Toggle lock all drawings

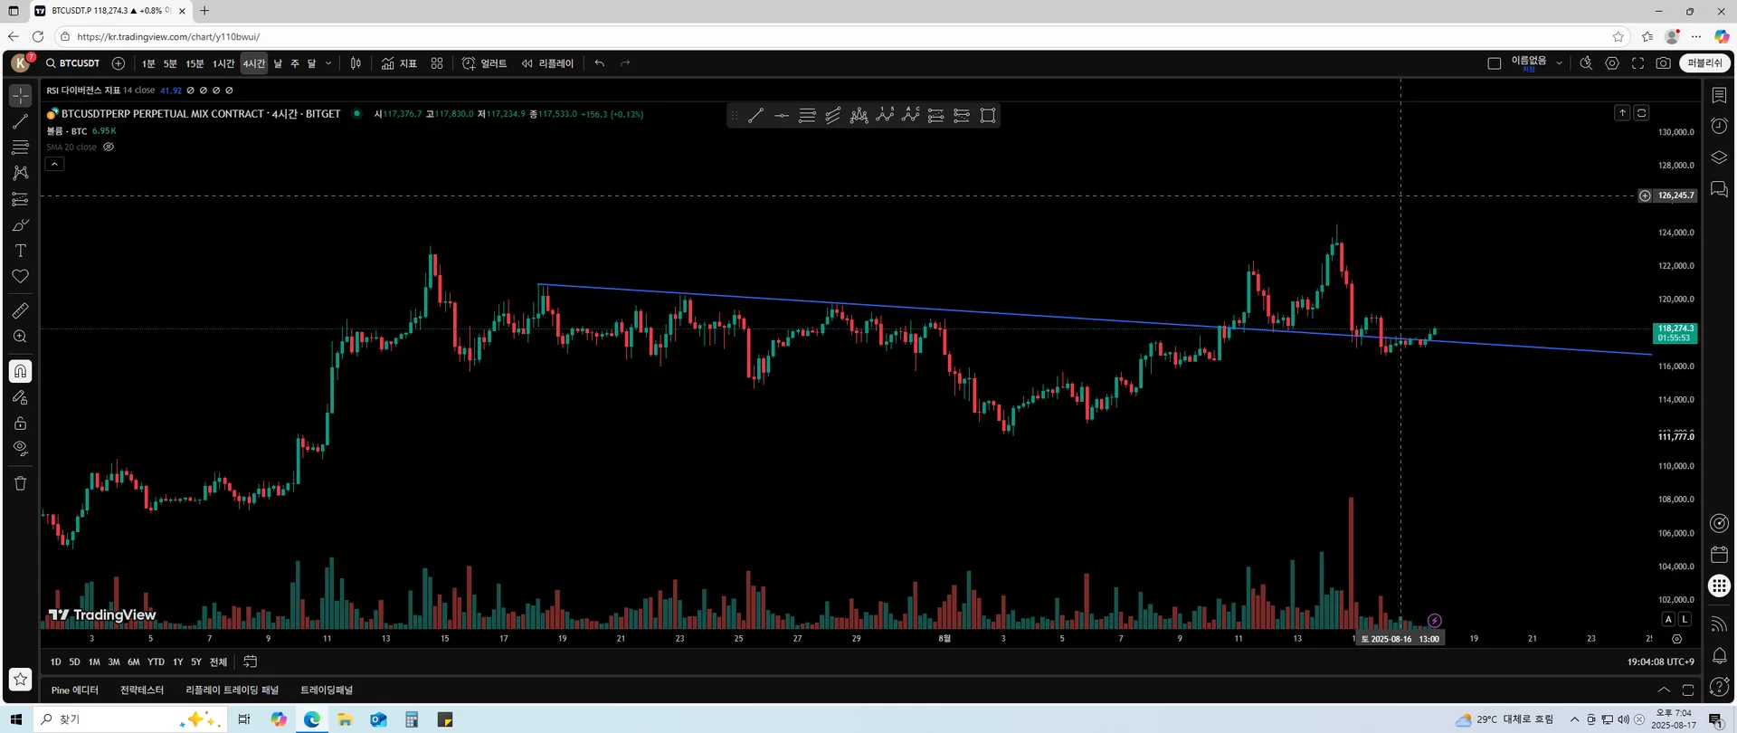[x=20, y=424]
